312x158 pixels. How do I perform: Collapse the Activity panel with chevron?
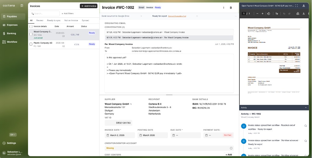pyautogui.click(x=306, y=108)
